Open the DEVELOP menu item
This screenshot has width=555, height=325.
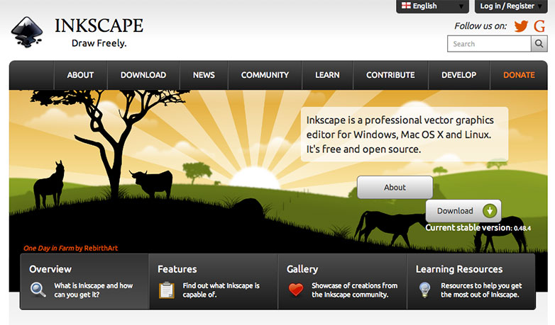(458, 75)
